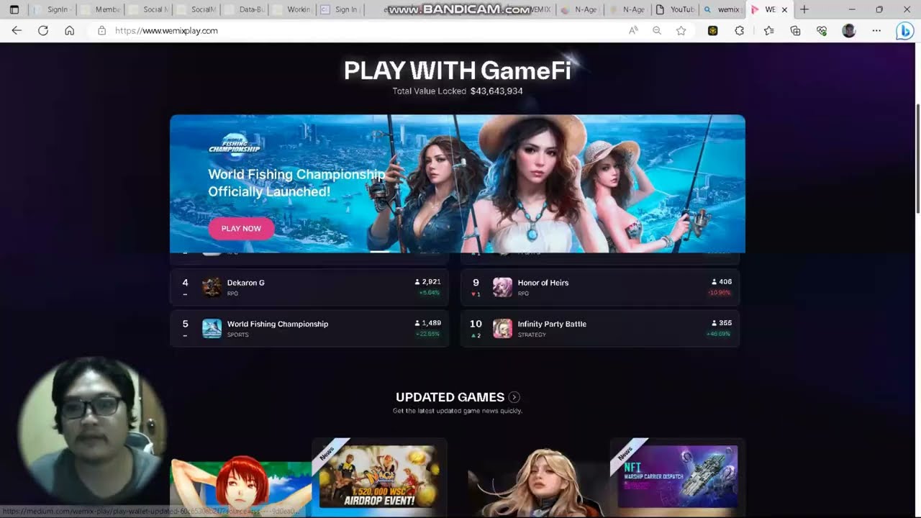Open the Favorites list
This screenshot has width=921, height=518.
pos(768,31)
